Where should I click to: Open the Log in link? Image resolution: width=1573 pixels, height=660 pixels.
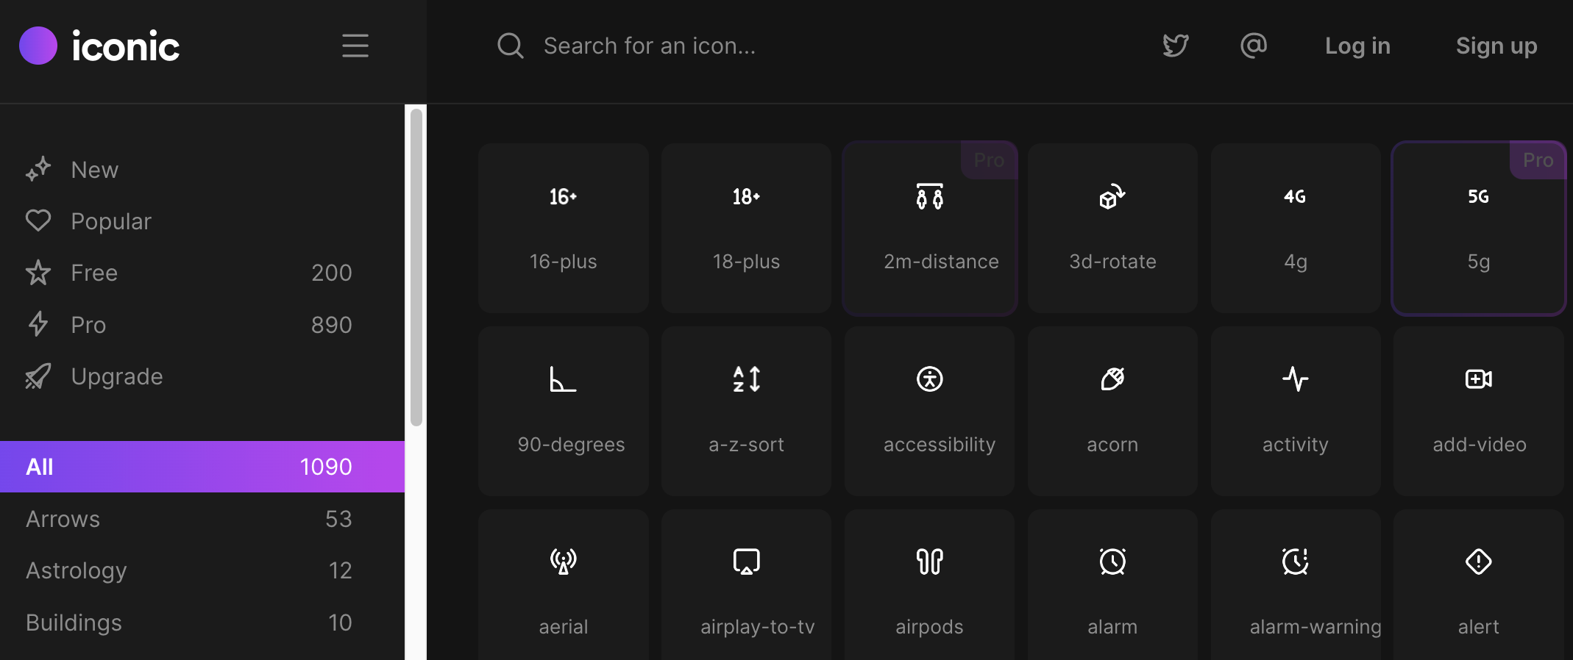click(1357, 46)
